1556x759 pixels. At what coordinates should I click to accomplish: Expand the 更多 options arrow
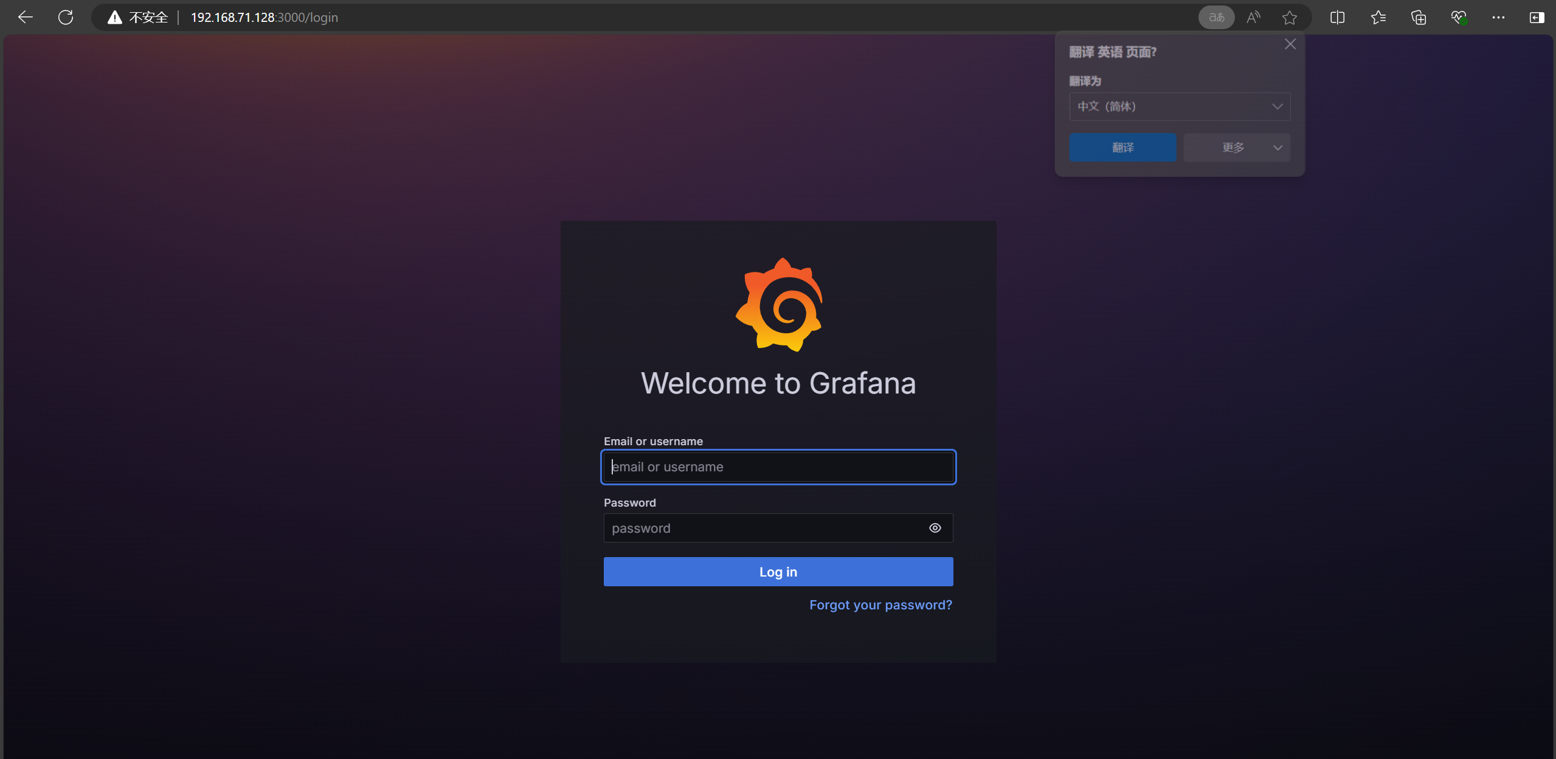coord(1278,148)
